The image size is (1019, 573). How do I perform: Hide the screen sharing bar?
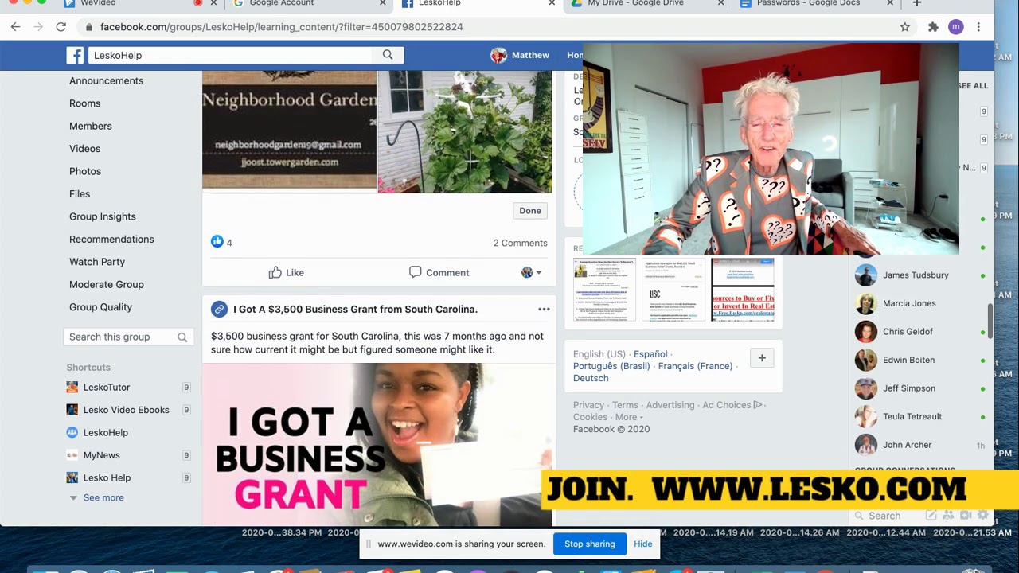click(643, 544)
